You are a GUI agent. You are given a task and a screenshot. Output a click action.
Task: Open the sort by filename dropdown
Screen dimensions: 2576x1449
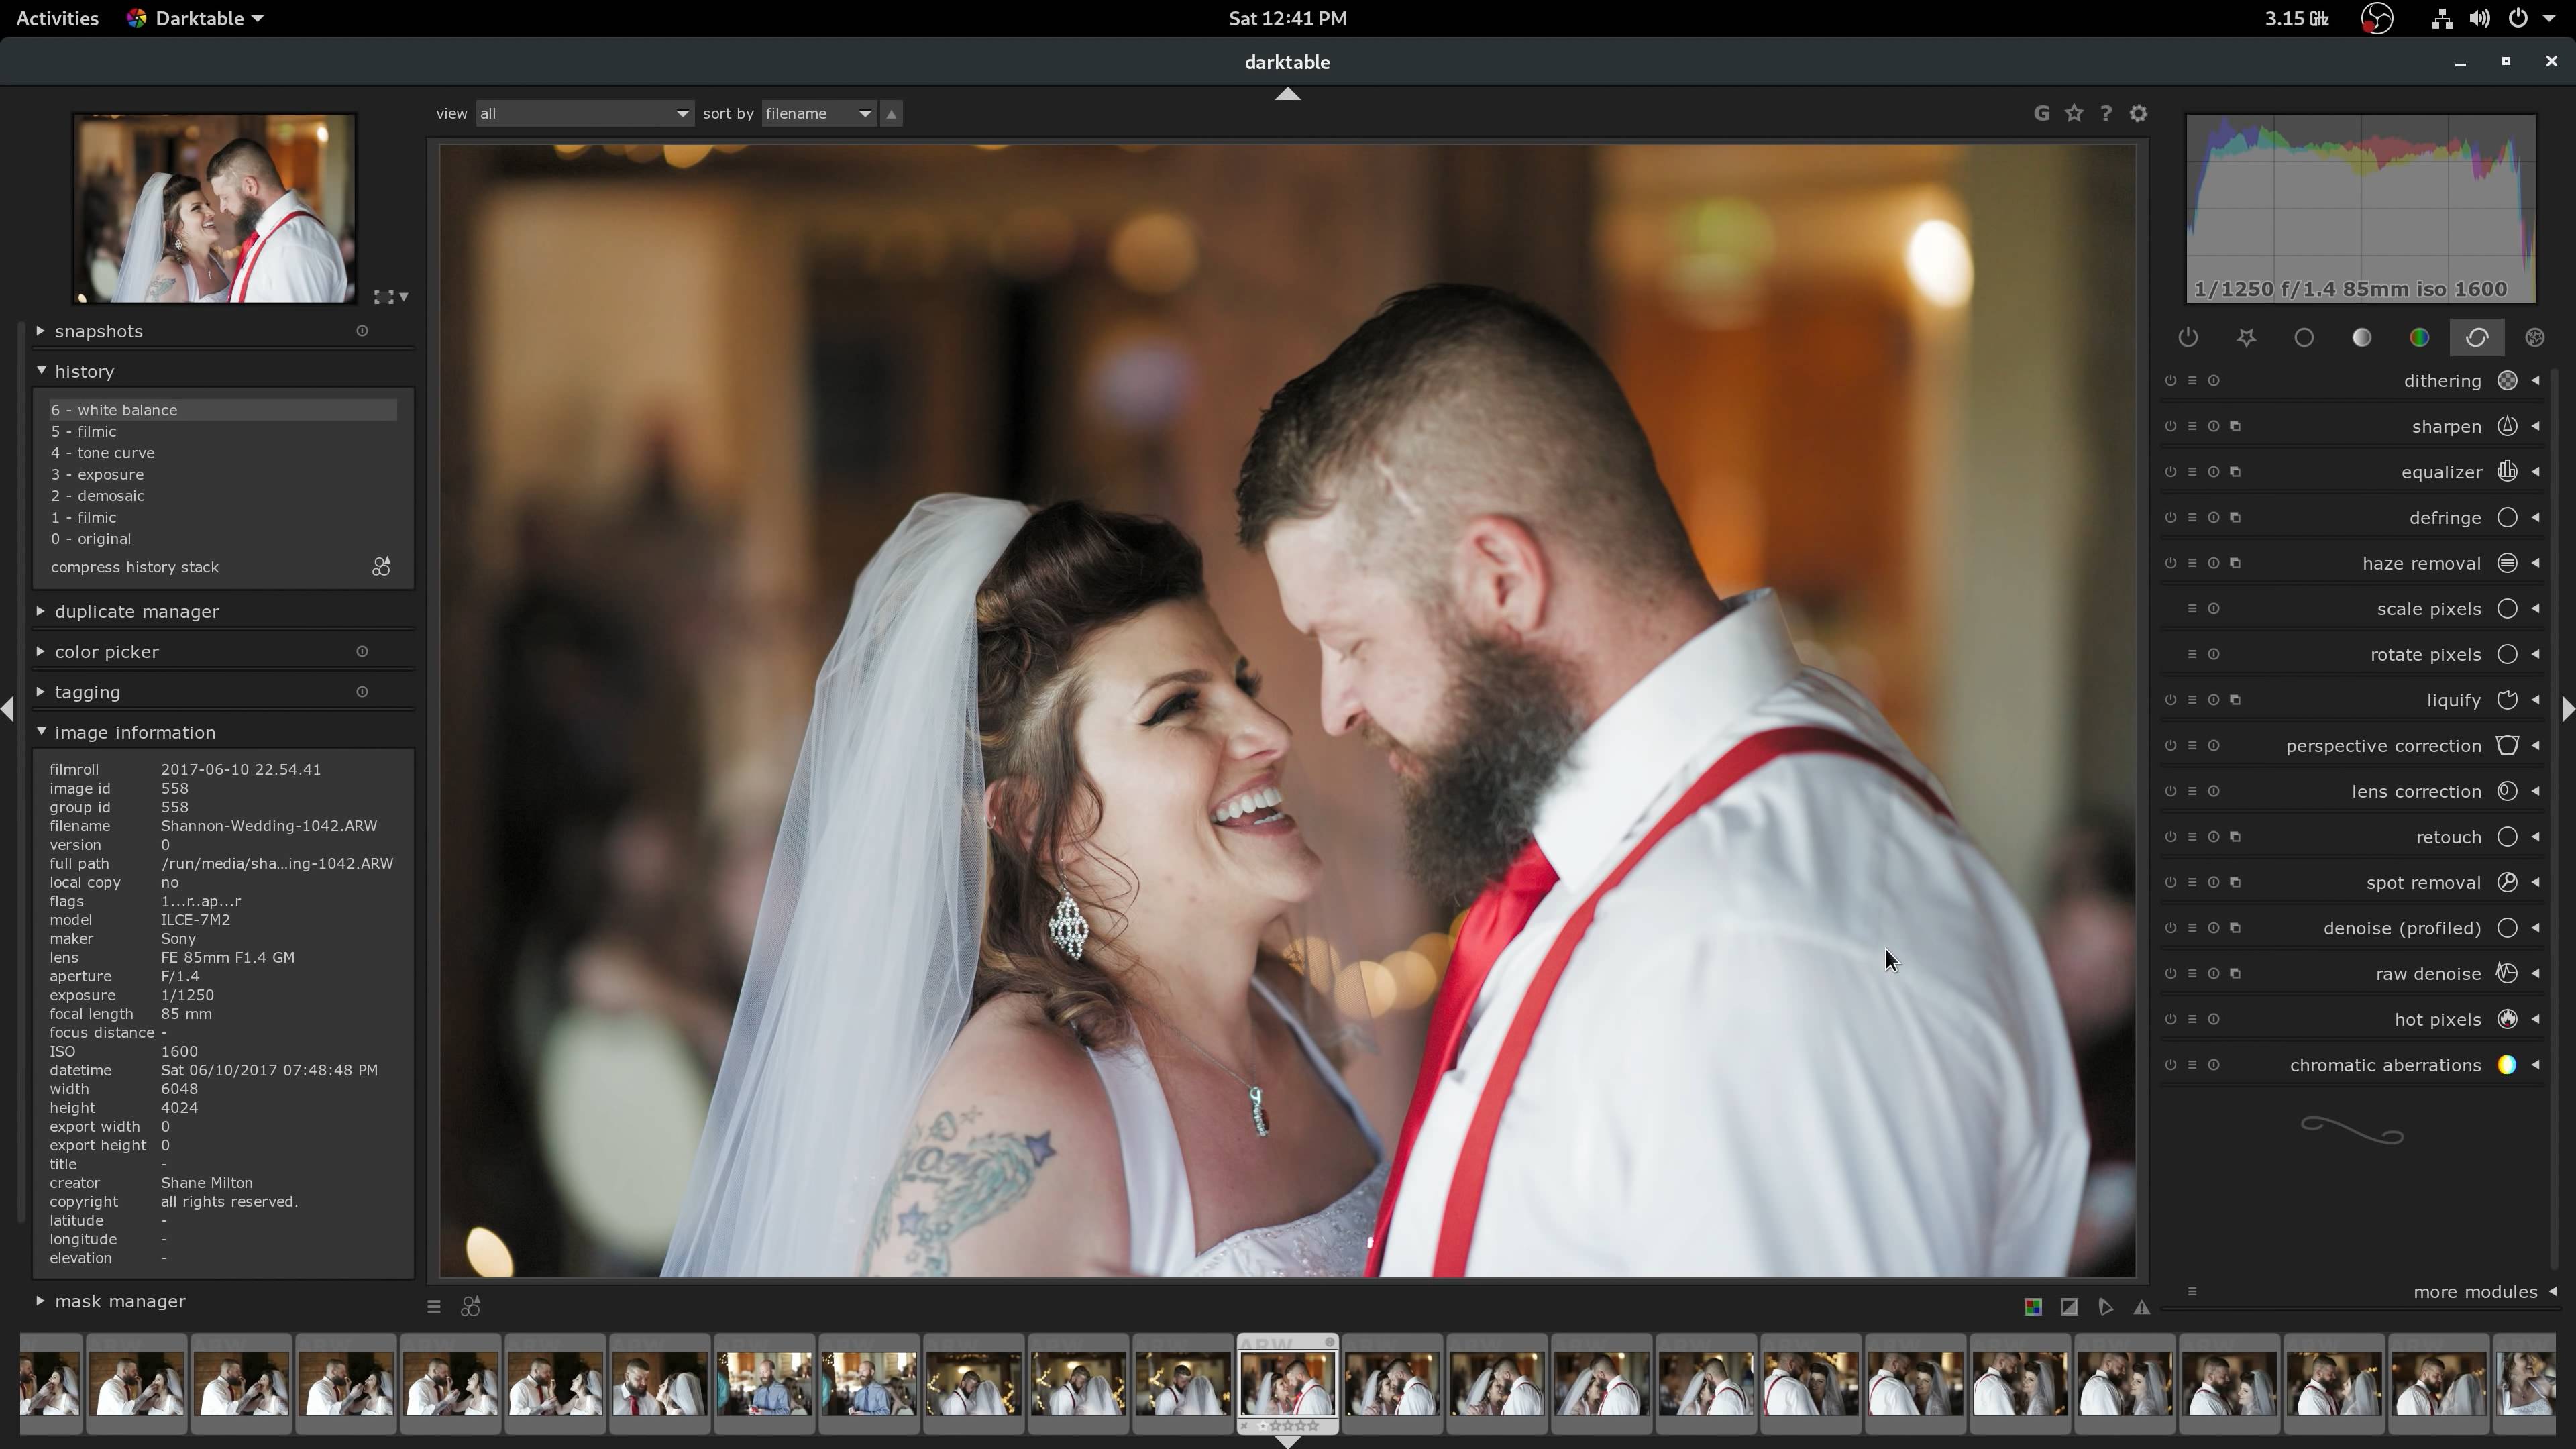point(818,113)
